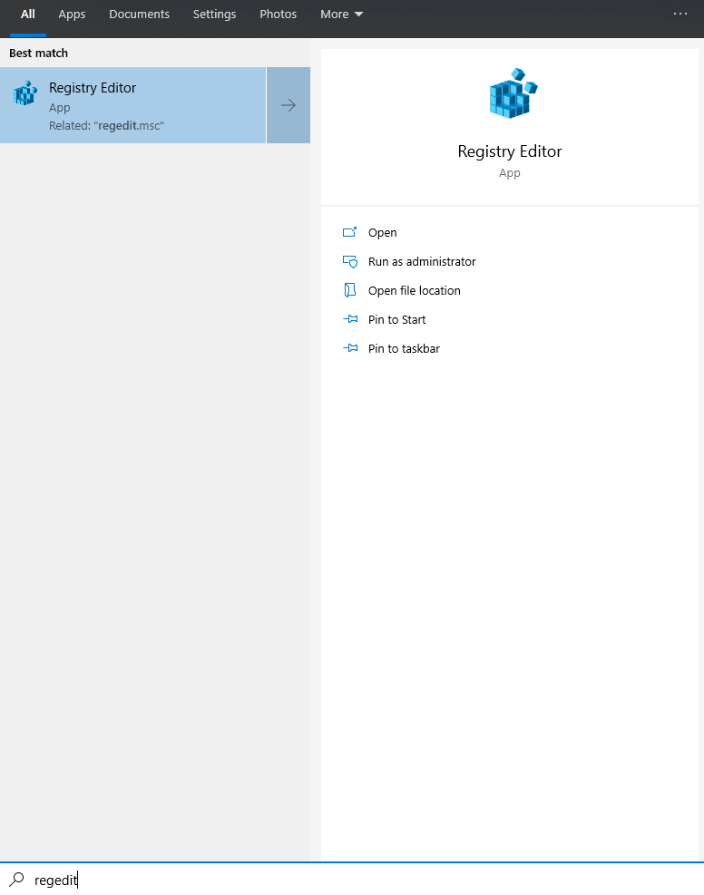The height and width of the screenshot is (895, 704).
Task: Choose Pin to Start
Action: click(x=396, y=319)
